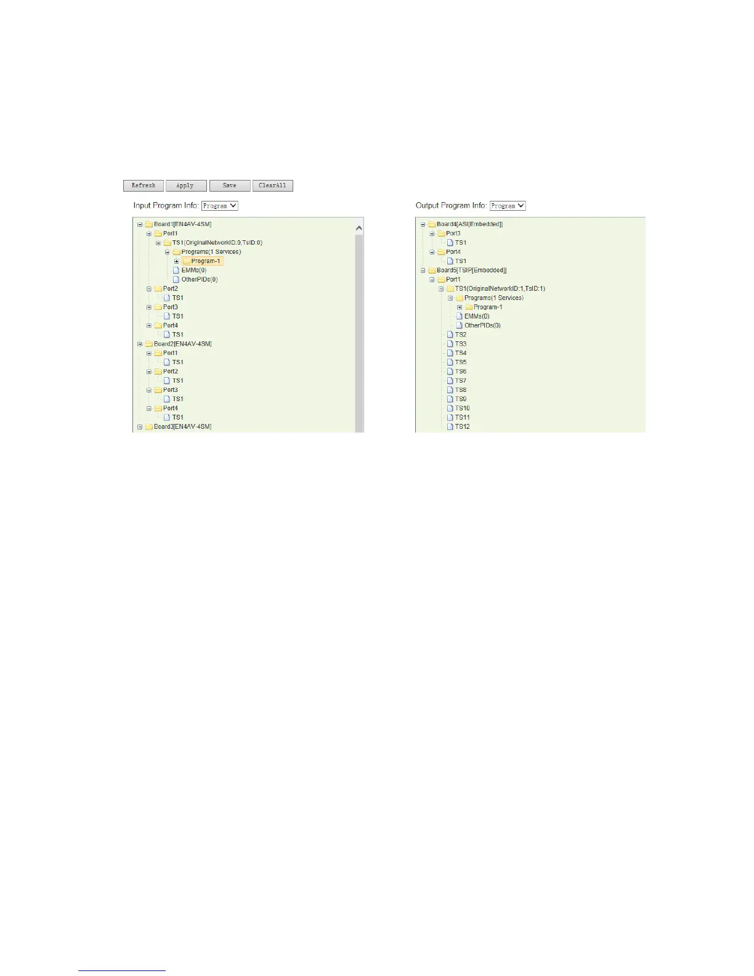Open the Output Program Info dropdown
Viewport: 754px width, 976px height.
(x=508, y=206)
